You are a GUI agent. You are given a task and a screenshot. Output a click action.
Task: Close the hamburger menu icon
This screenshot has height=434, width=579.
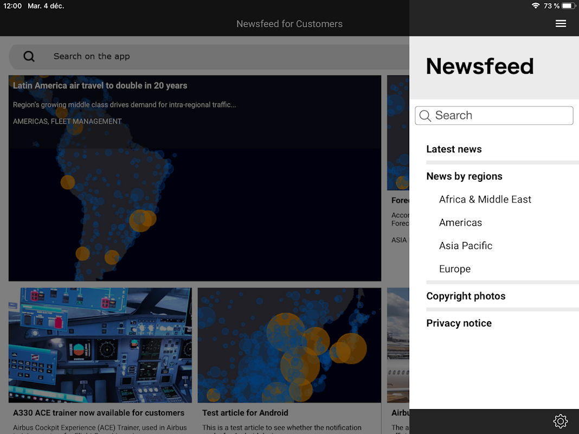click(x=561, y=23)
